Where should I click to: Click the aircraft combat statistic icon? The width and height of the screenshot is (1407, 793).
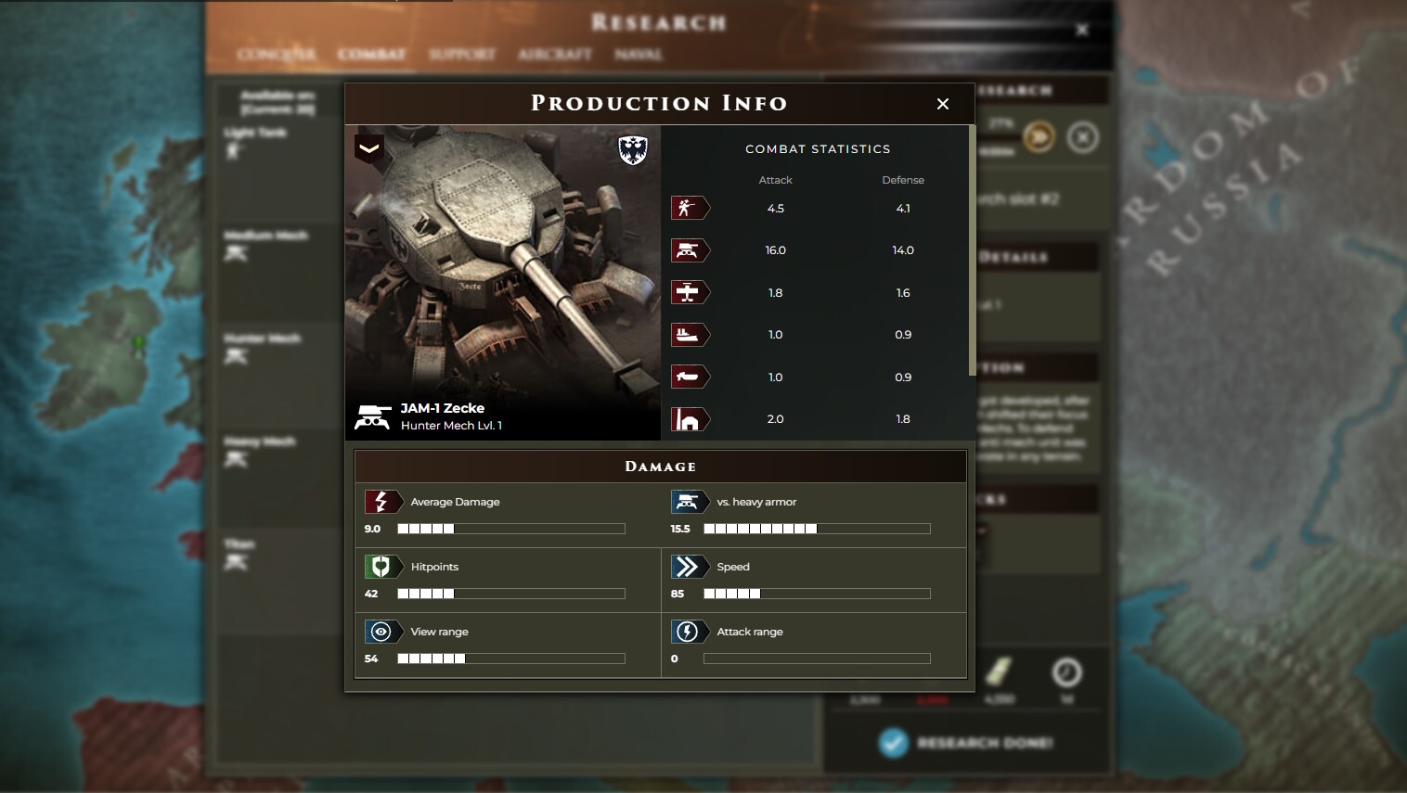point(691,292)
